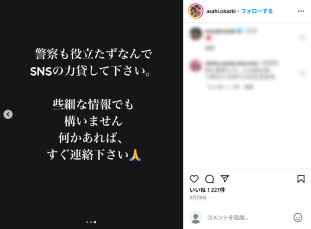Open the asahi.okazki username link

(221, 11)
